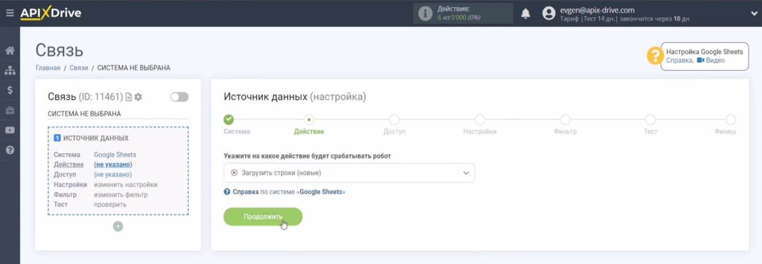
Task: Go to Главная breadcrumb
Action: pyautogui.click(x=48, y=68)
